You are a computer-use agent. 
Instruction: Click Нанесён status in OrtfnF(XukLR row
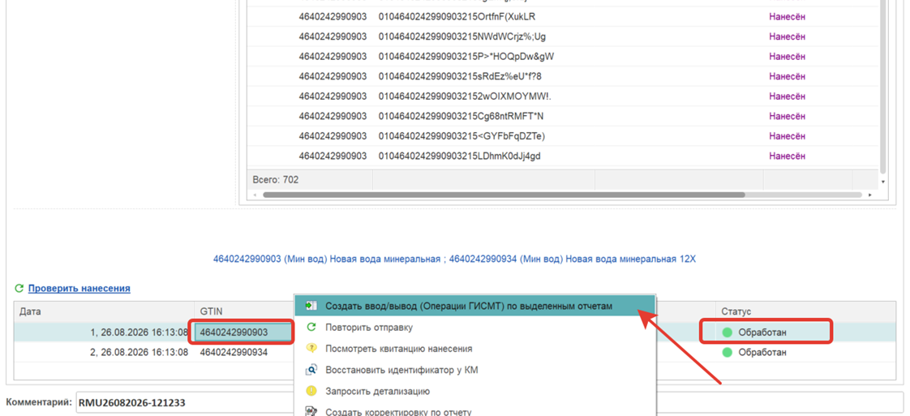(787, 17)
